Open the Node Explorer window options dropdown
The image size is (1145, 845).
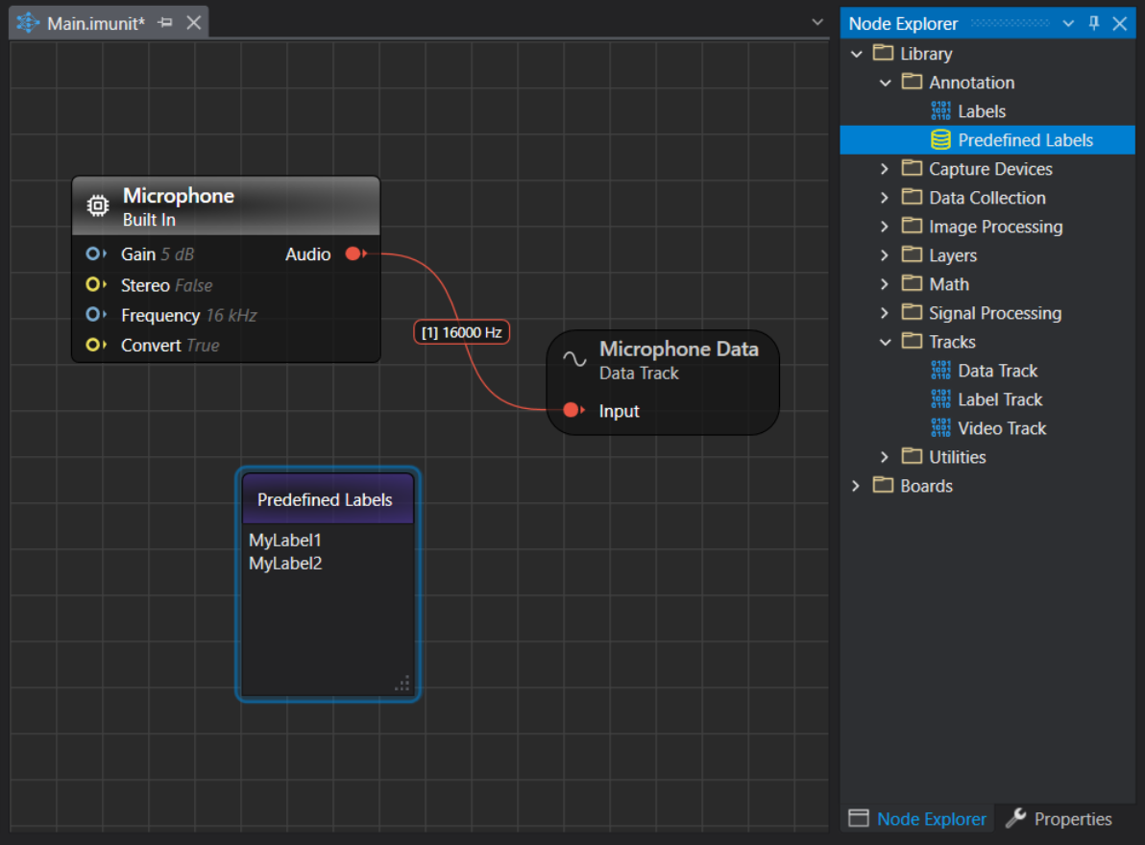coord(1068,23)
